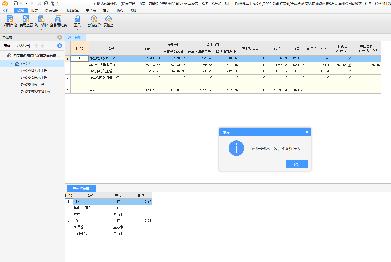Move item down with the down arrow icon
391x262 pixels.
[x=43, y=46]
